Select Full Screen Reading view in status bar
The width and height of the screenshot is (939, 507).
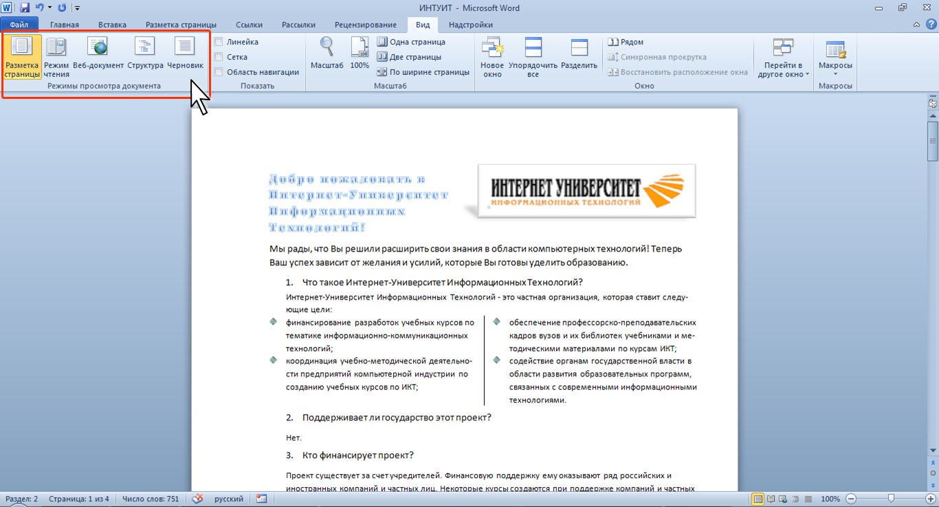[x=771, y=499]
